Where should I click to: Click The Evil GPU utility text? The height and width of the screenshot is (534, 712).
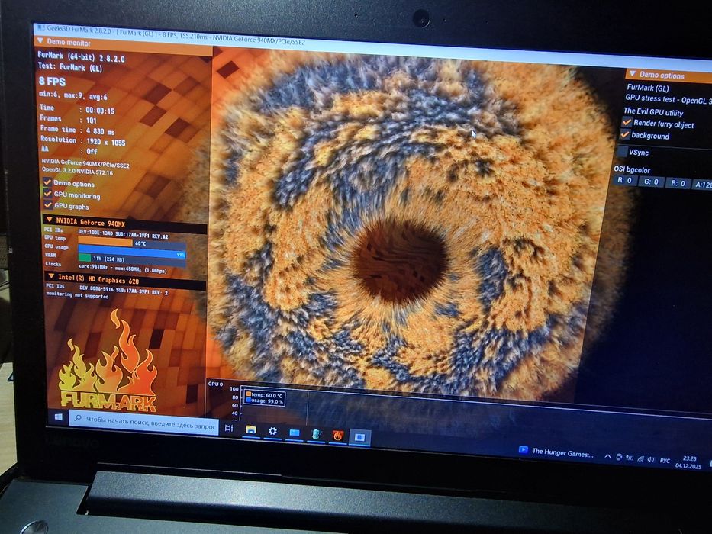coord(653,111)
